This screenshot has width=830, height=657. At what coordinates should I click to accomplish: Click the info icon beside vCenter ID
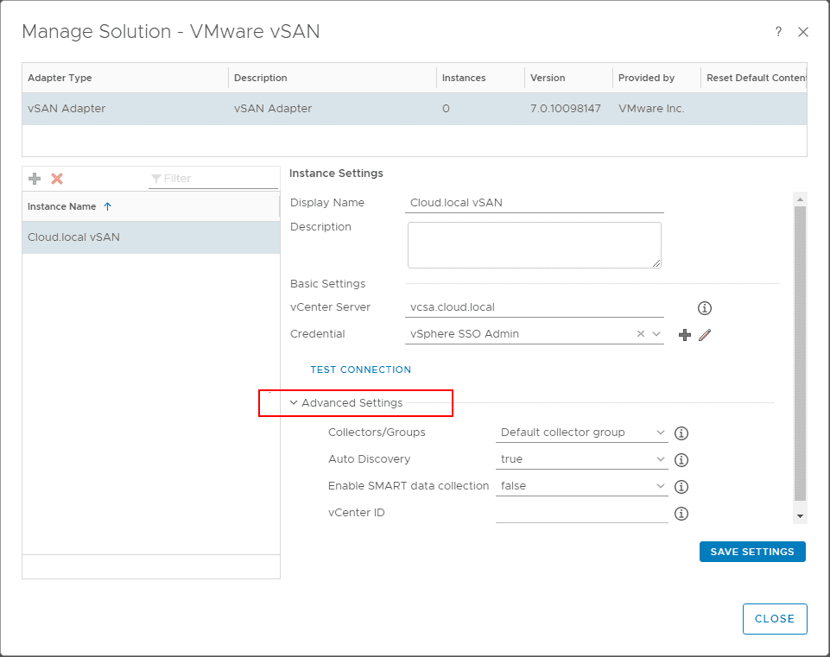[x=681, y=514]
